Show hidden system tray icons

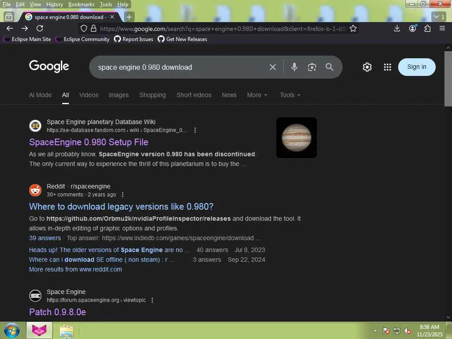pyautogui.click(x=375, y=331)
